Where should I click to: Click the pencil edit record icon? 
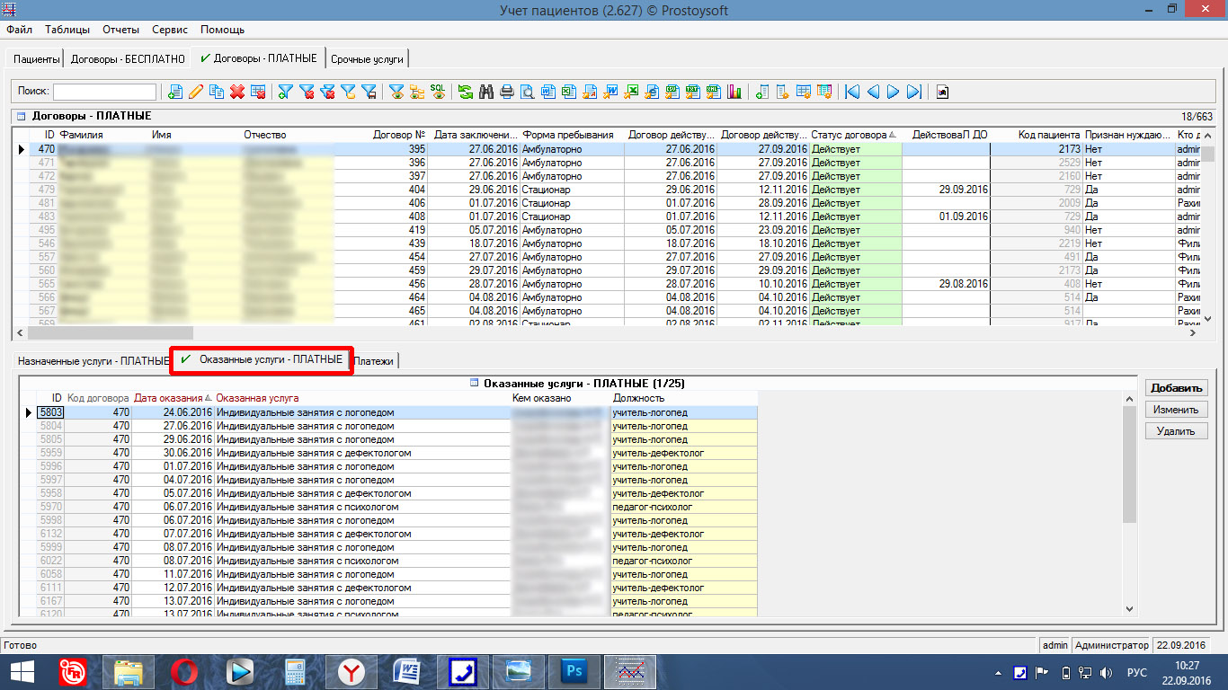pos(195,92)
